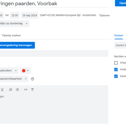
Task: Change the end date 26 sep 2024
Action: point(30,15)
